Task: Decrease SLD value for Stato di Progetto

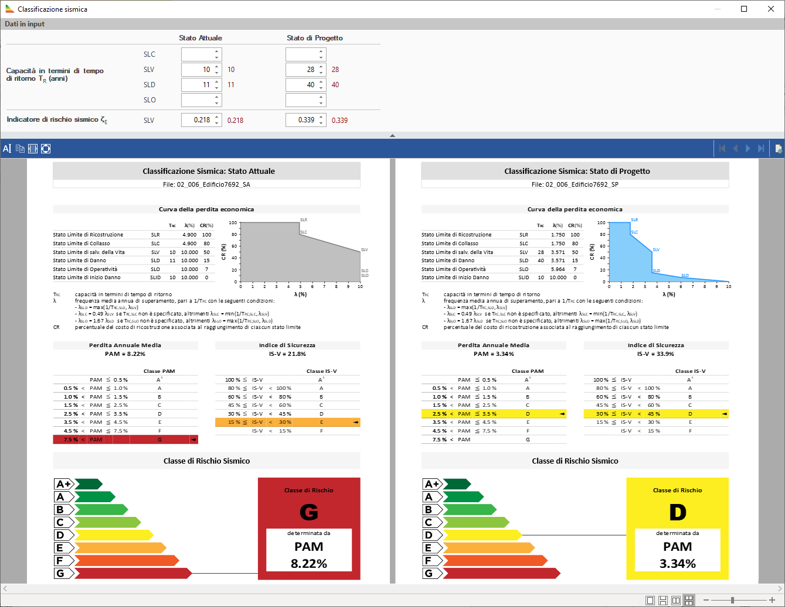Action: coord(321,87)
